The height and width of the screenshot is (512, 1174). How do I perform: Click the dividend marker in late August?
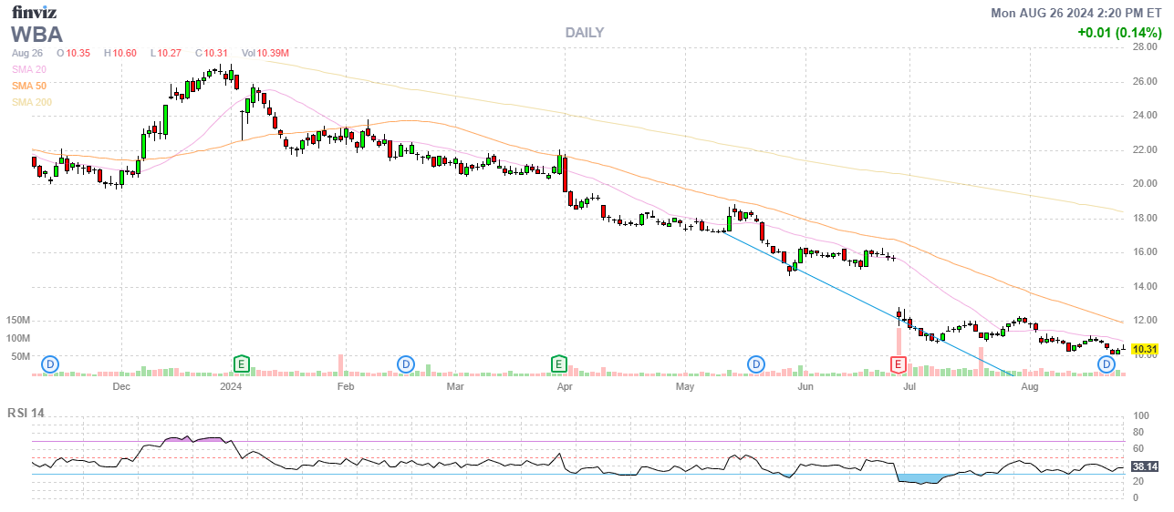[x=1106, y=364]
